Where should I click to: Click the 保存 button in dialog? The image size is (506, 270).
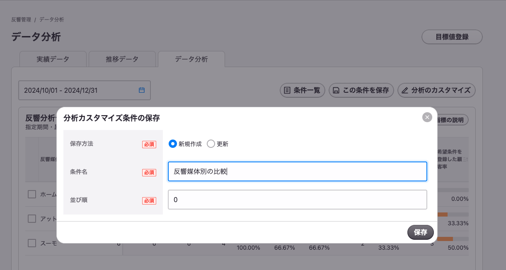(420, 232)
